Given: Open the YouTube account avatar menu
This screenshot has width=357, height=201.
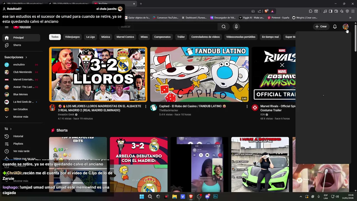Looking at the screenshot, I should point(346,27).
